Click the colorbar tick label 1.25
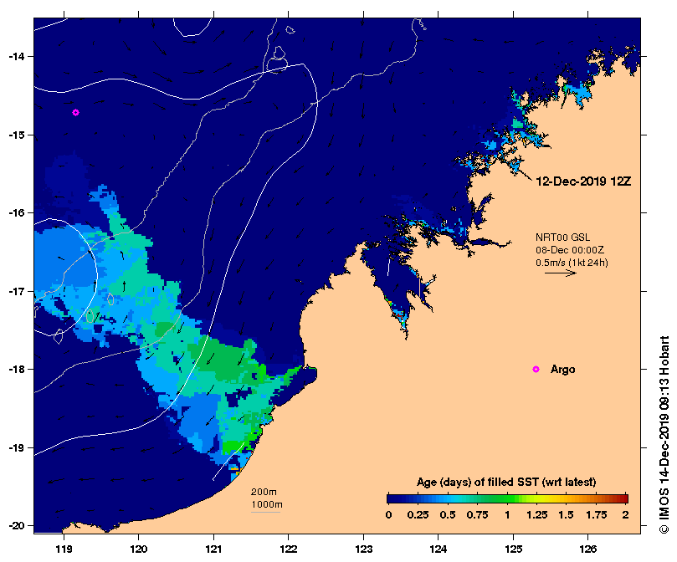Image resolution: width=677 pixels, height=562 pixels. click(x=536, y=515)
